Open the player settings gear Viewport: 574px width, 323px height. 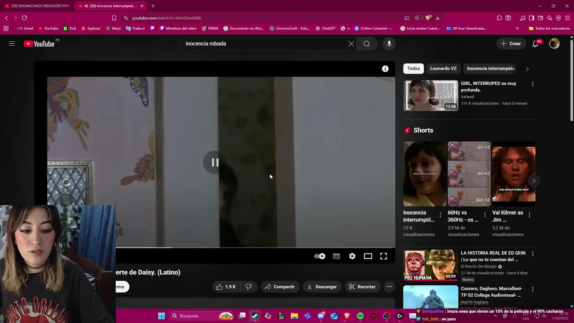point(352,256)
